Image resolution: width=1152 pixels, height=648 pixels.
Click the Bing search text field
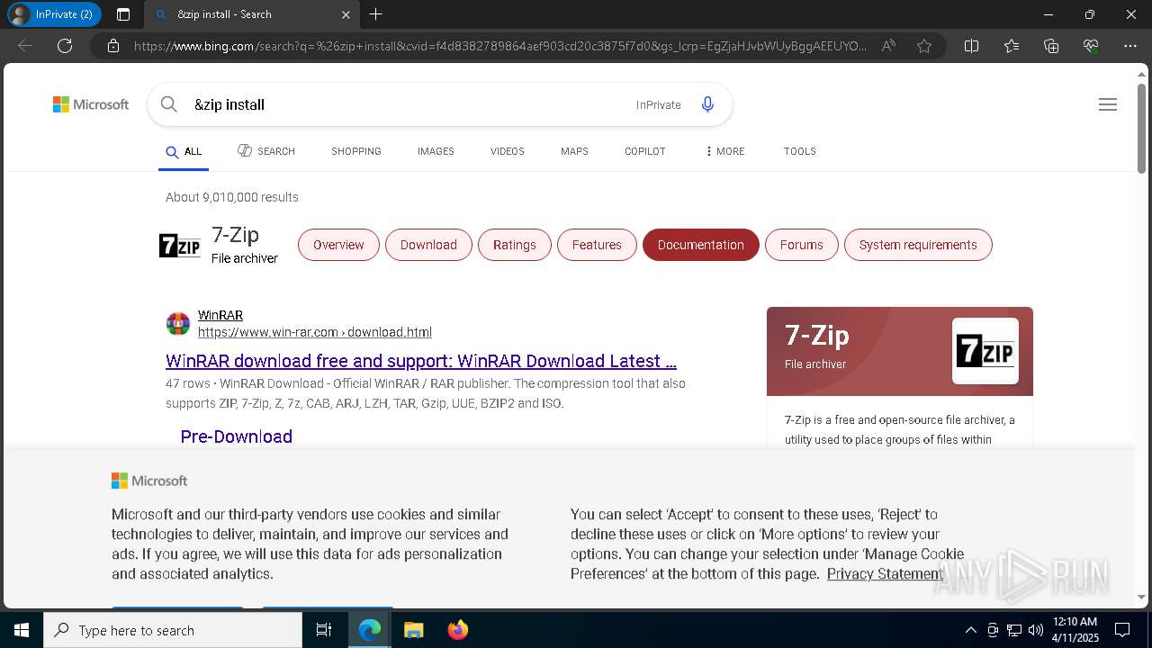tap(405, 104)
